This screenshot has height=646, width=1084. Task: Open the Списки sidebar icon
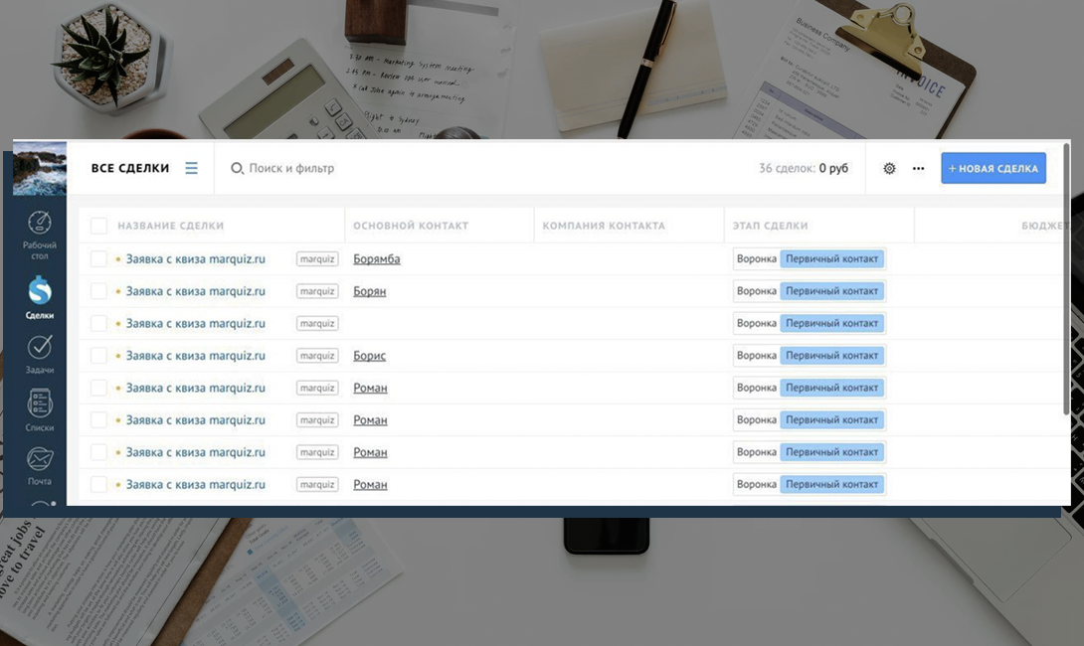(40, 409)
